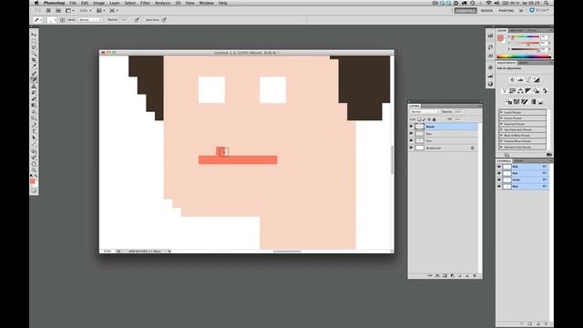Open pencil Mode dropdown in options bar
Screen dimensions: 583x328
90,20
